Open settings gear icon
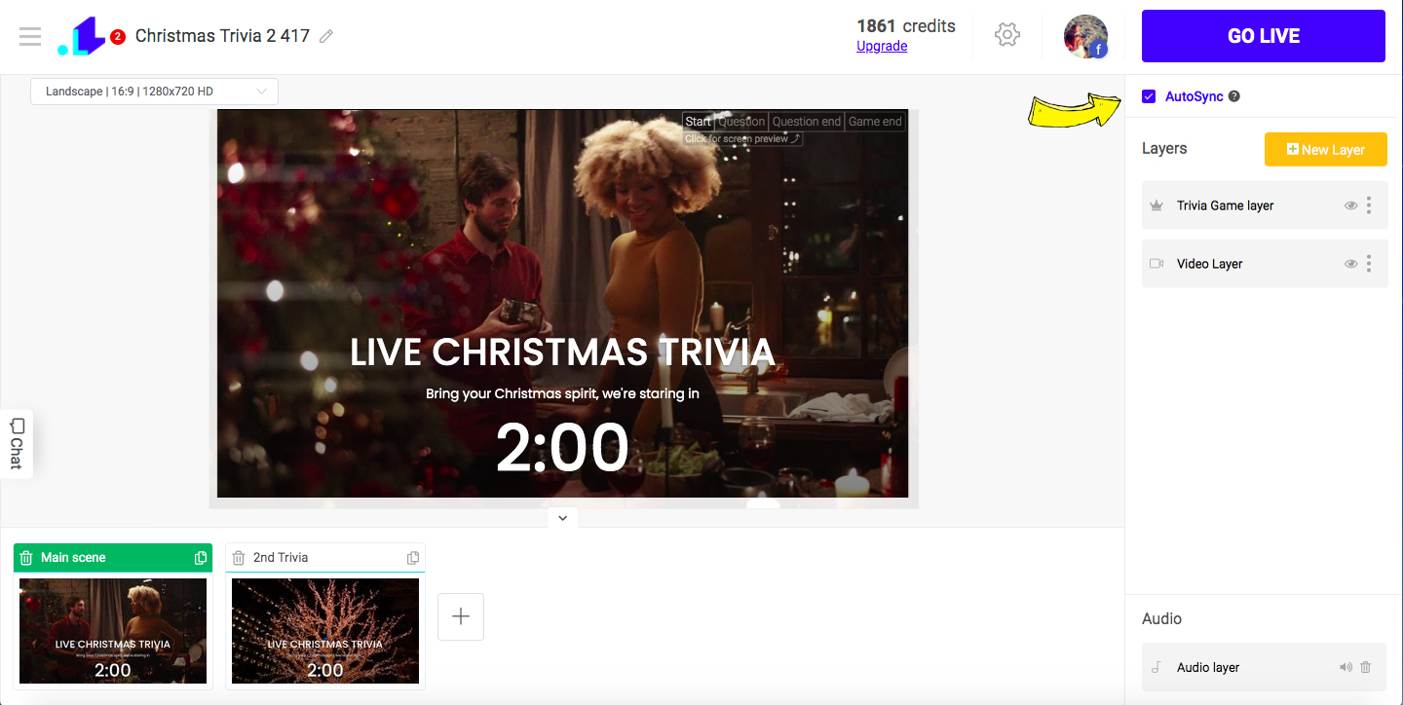1403x705 pixels. [x=1006, y=35]
